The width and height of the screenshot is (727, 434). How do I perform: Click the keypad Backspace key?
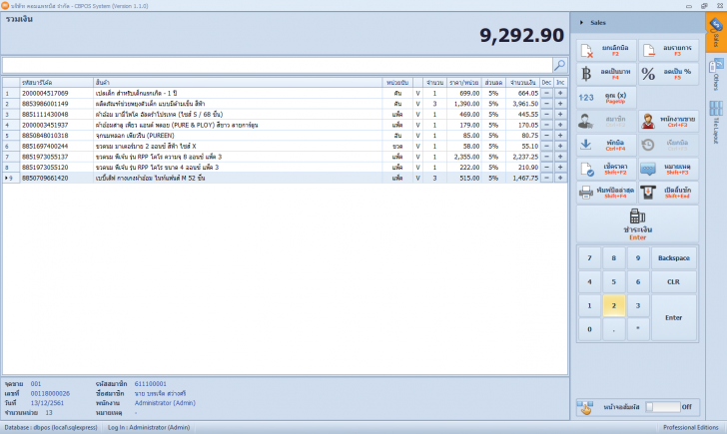tap(674, 258)
